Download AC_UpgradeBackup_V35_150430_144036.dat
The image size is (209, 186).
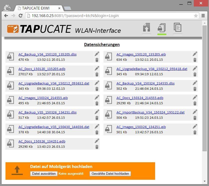pos(54,127)
